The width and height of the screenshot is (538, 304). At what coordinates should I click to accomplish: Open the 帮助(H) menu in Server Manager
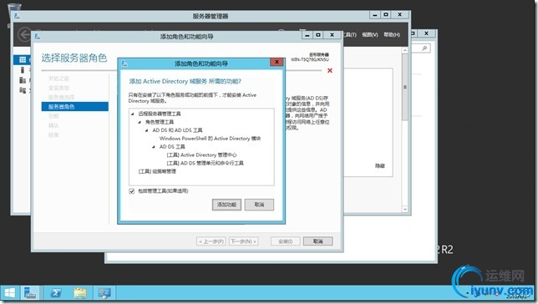click(392, 34)
